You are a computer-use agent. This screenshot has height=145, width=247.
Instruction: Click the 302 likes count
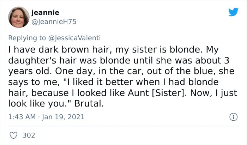tap(28, 135)
